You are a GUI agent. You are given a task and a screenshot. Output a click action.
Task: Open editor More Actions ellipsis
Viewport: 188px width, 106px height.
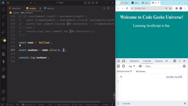click(112, 8)
